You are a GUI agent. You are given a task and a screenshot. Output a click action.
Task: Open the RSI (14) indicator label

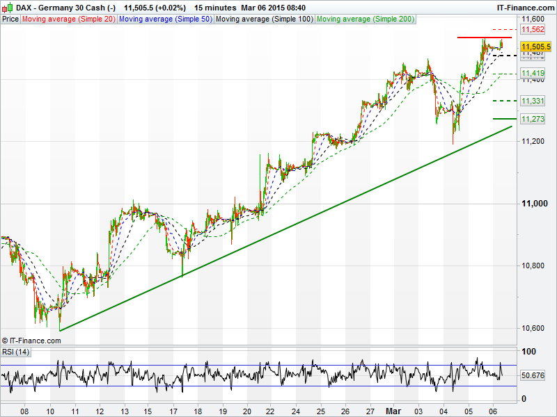[15, 352]
